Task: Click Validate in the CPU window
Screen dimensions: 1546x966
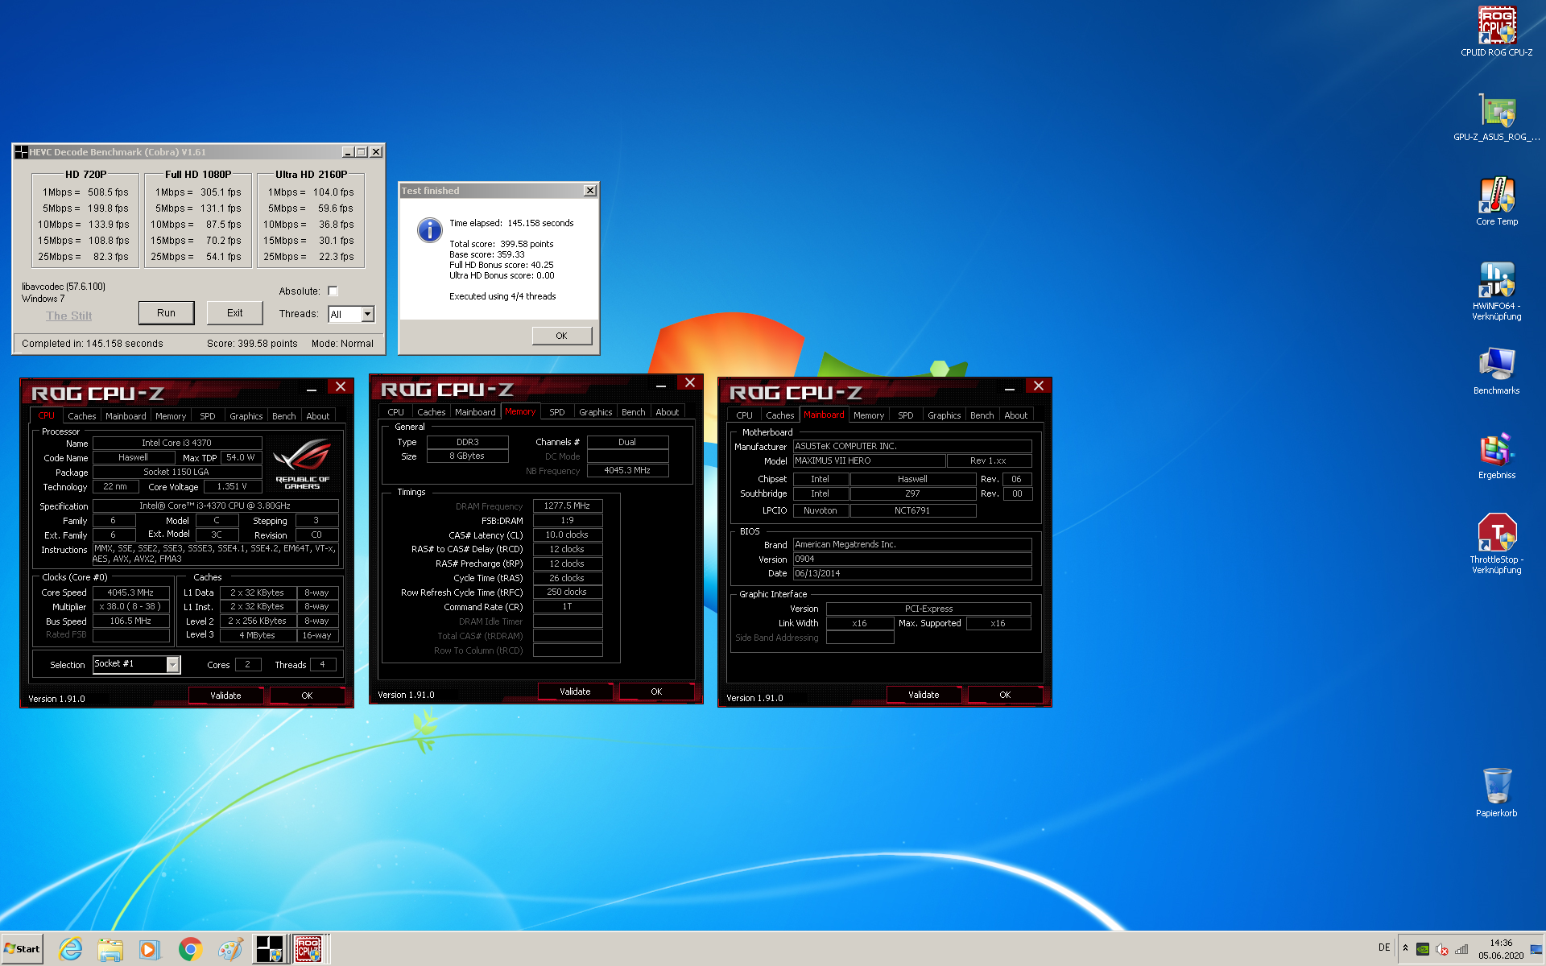Action: [x=225, y=696]
